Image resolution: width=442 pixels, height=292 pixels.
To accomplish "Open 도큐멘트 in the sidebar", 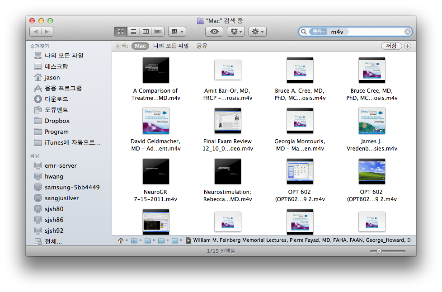I will point(56,110).
